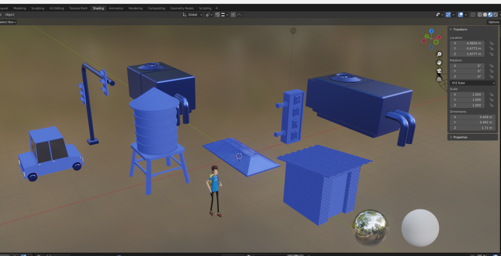Open the Object menu
Viewport: 501px width, 256px height.
[10, 15]
